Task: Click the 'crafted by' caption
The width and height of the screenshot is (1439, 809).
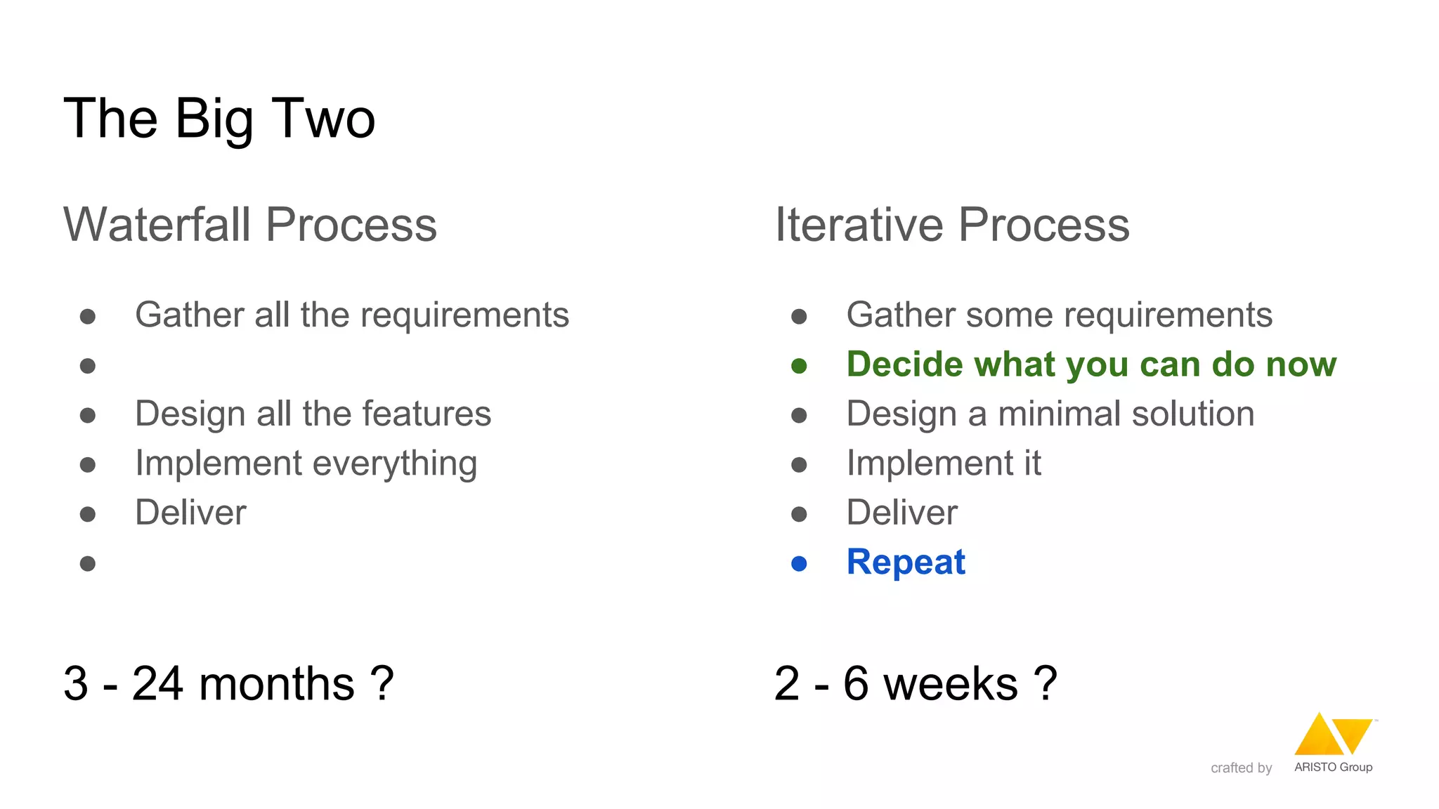Action: click(1241, 768)
